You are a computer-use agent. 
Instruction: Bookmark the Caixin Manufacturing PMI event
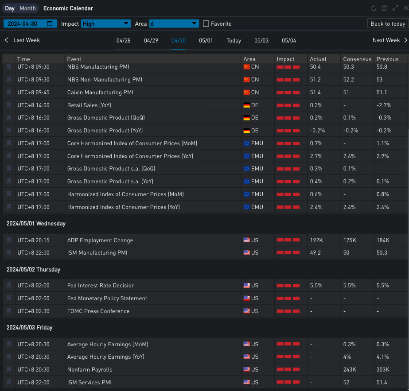(9, 92)
